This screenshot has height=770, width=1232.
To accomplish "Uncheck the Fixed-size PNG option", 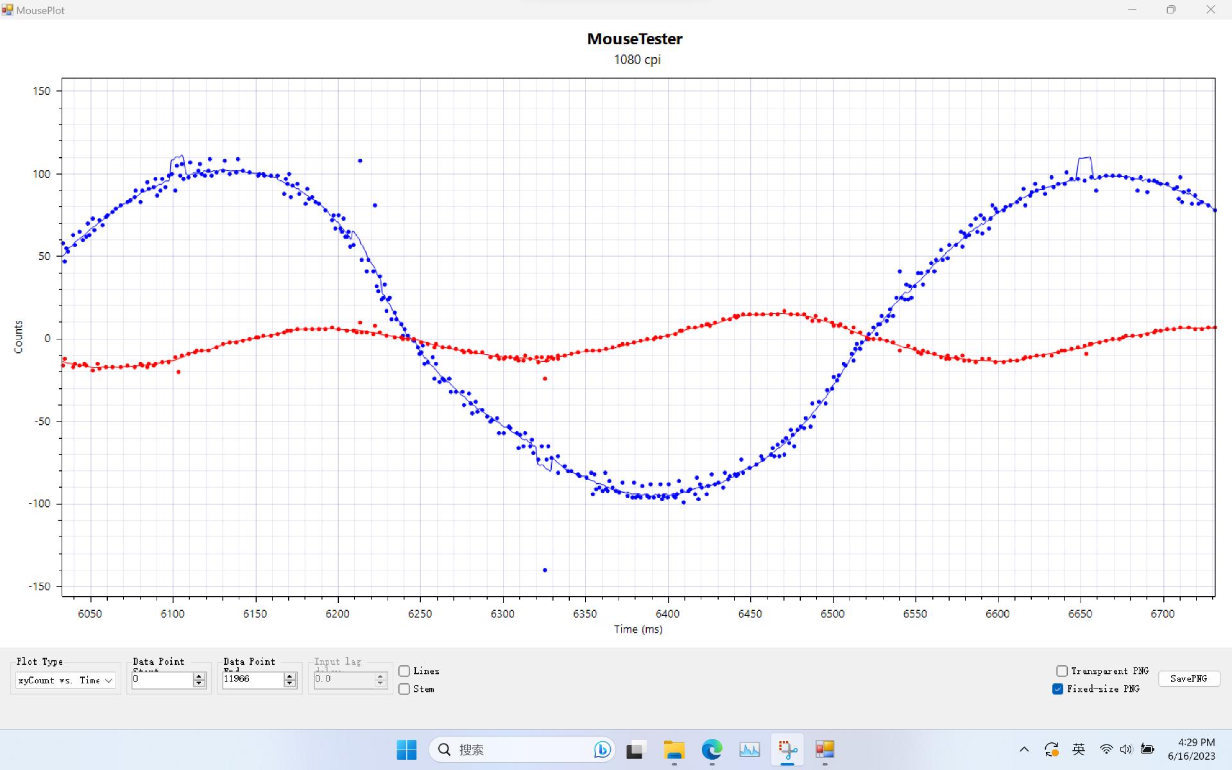I will tap(1058, 689).
